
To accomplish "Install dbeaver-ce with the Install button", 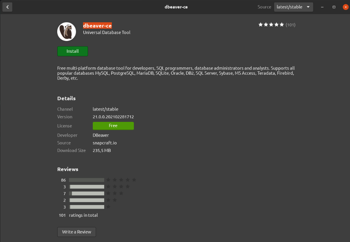I will point(72,51).
